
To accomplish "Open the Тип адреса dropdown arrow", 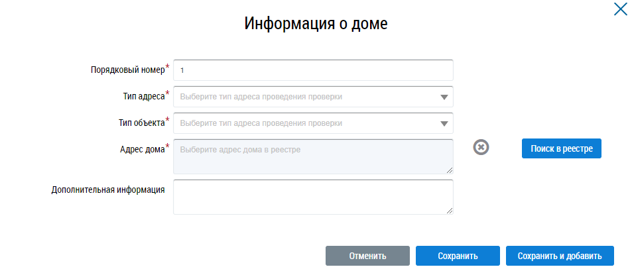I will pyautogui.click(x=444, y=97).
